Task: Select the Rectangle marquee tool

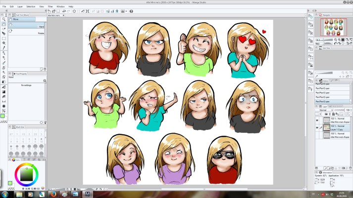Action: (x=3, y=38)
